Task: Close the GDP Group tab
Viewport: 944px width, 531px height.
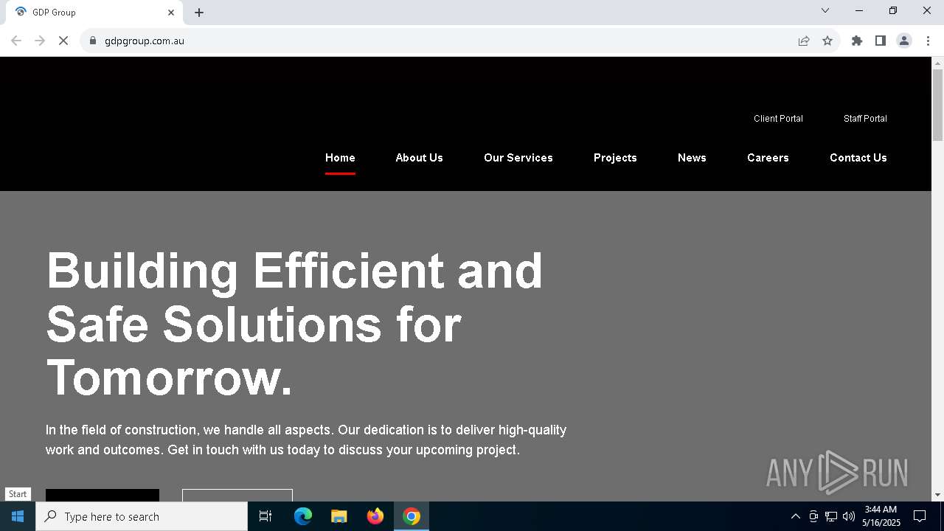Action: click(171, 13)
